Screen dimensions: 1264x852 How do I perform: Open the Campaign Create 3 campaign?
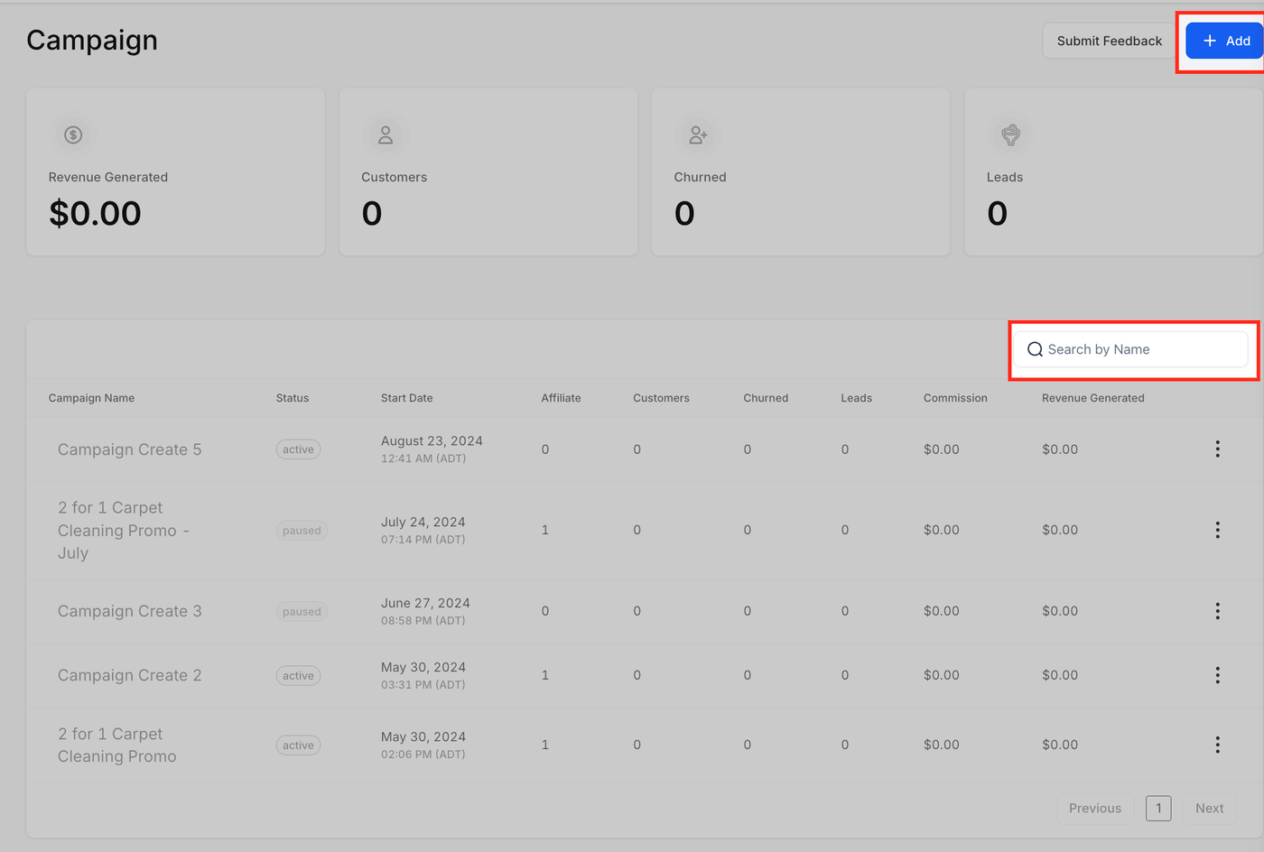[x=130, y=611]
